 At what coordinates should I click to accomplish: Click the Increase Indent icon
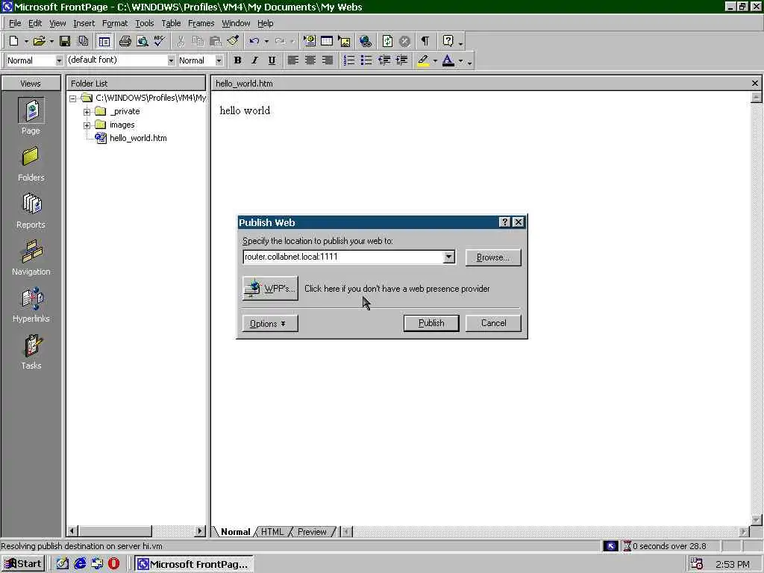tap(401, 60)
